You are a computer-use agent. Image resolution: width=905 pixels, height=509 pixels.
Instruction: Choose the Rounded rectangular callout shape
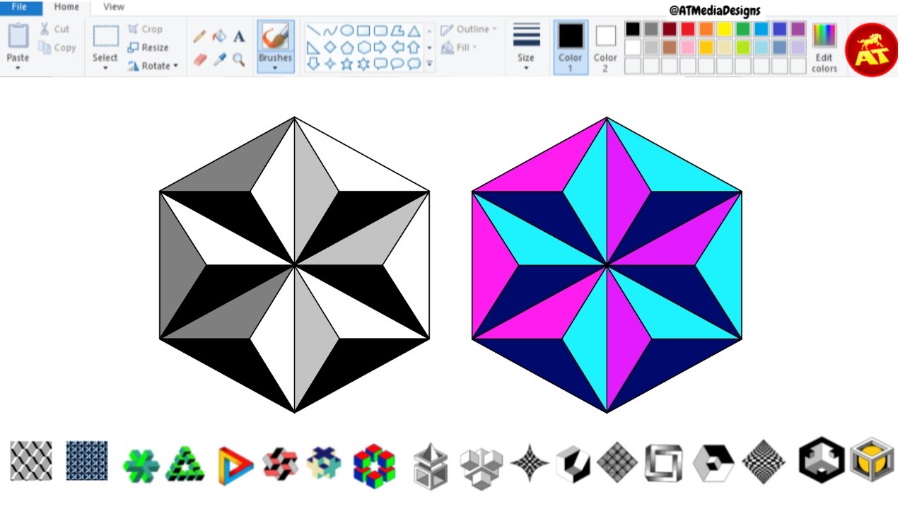[380, 64]
